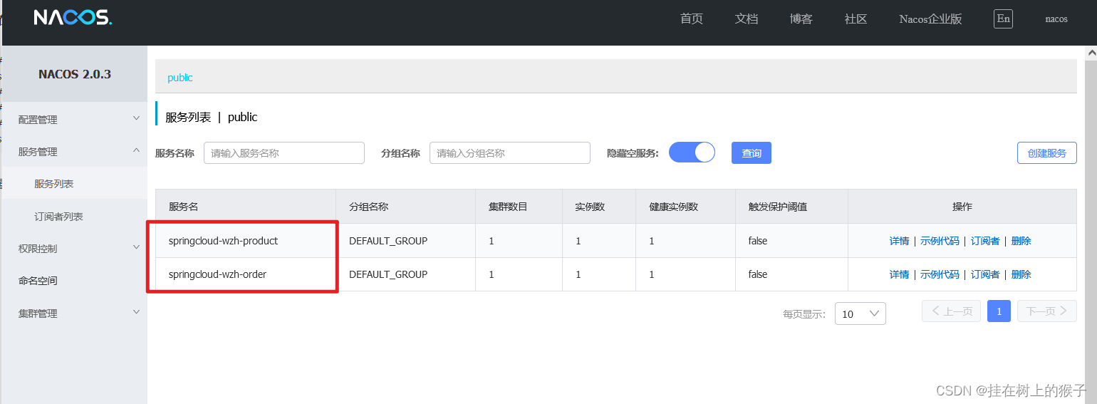Switch language with the En button

tap(1003, 19)
